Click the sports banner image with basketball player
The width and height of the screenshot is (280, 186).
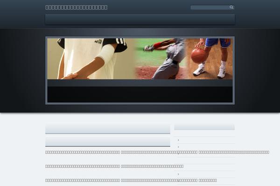click(x=140, y=59)
